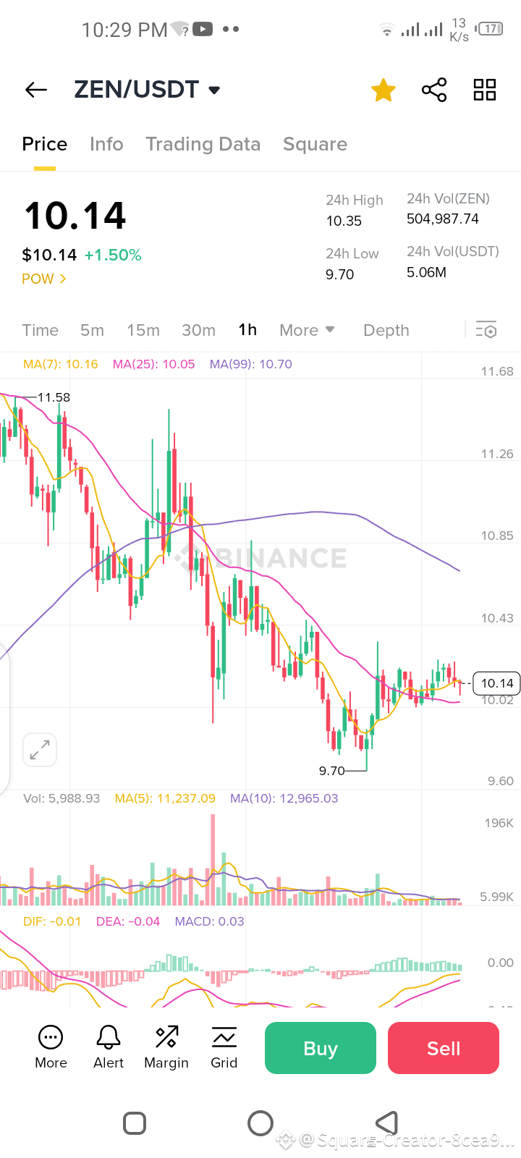521x1158 pixels.
Task: Open price Alert settings
Action: pyautogui.click(x=109, y=1047)
